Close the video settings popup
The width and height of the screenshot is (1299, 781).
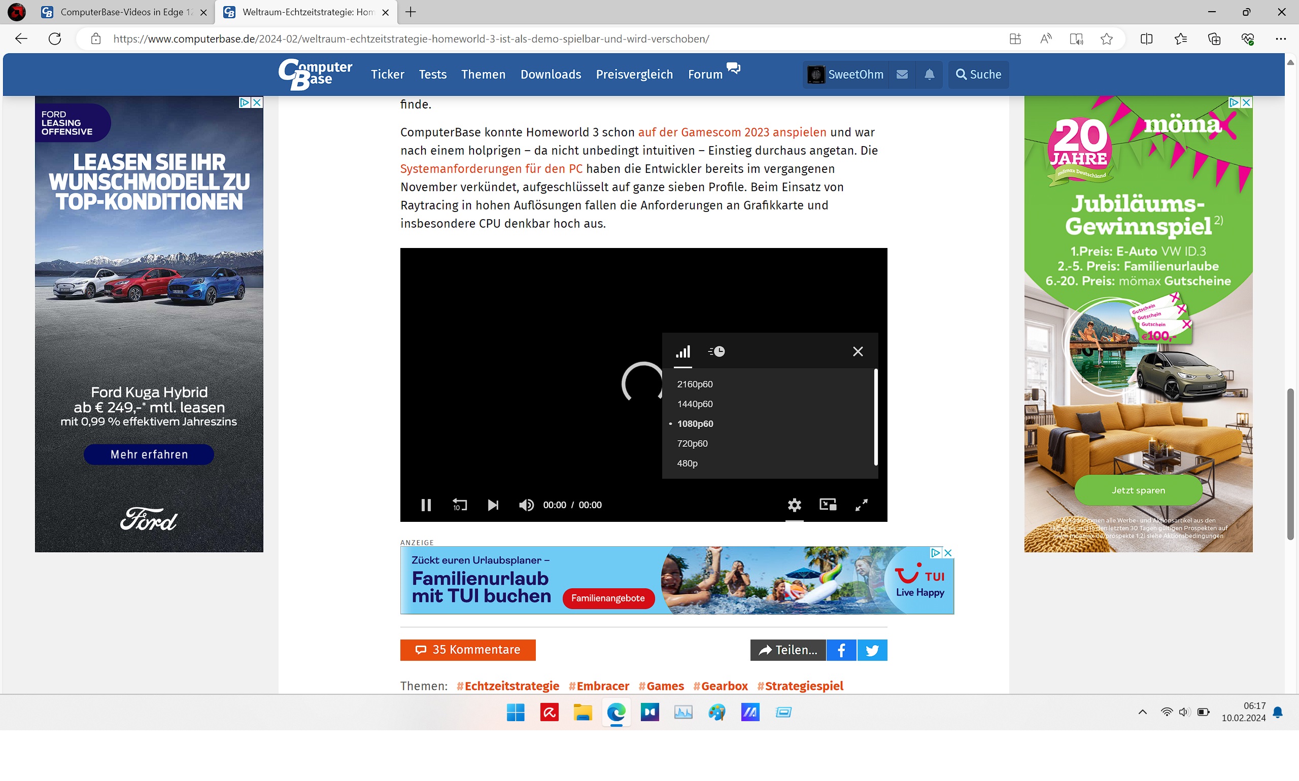click(857, 351)
